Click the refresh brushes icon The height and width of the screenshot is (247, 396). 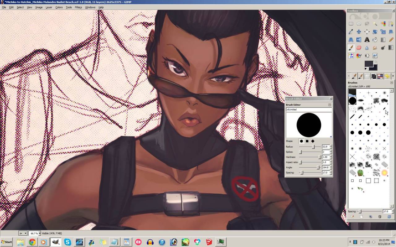(x=389, y=217)
